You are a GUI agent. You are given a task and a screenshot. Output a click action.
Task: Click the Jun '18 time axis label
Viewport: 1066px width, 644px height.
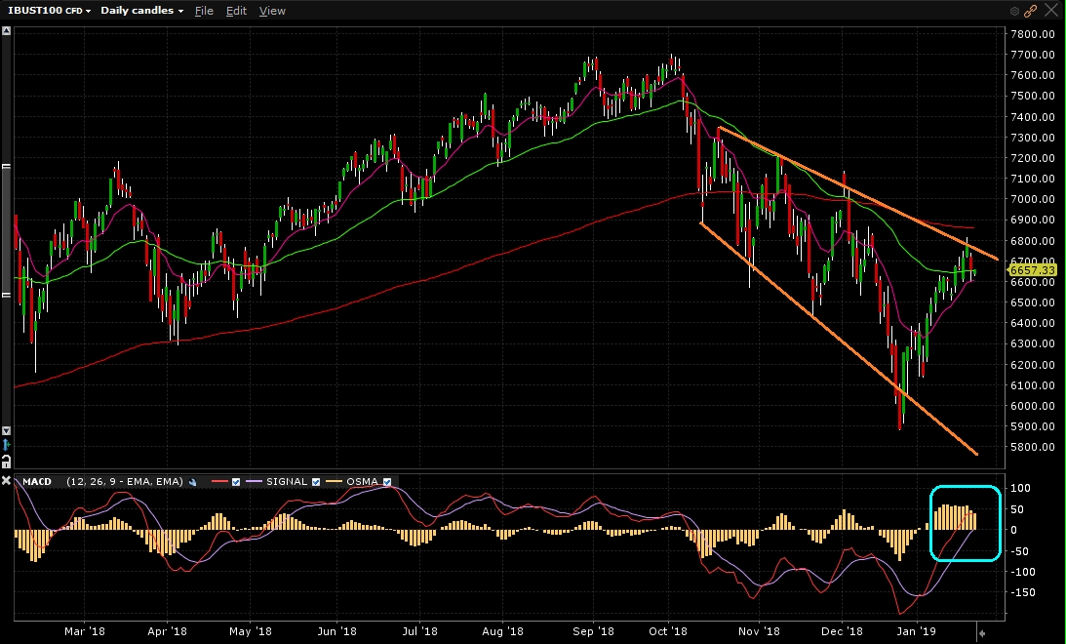pos(336,631)
